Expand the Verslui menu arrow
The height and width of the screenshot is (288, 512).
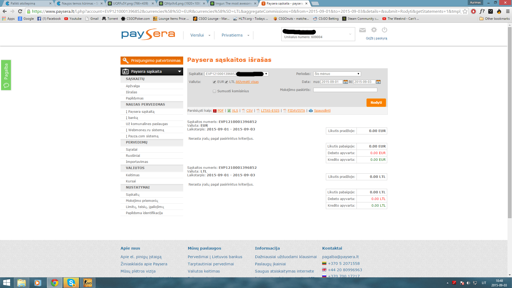[x=209, y=35]
